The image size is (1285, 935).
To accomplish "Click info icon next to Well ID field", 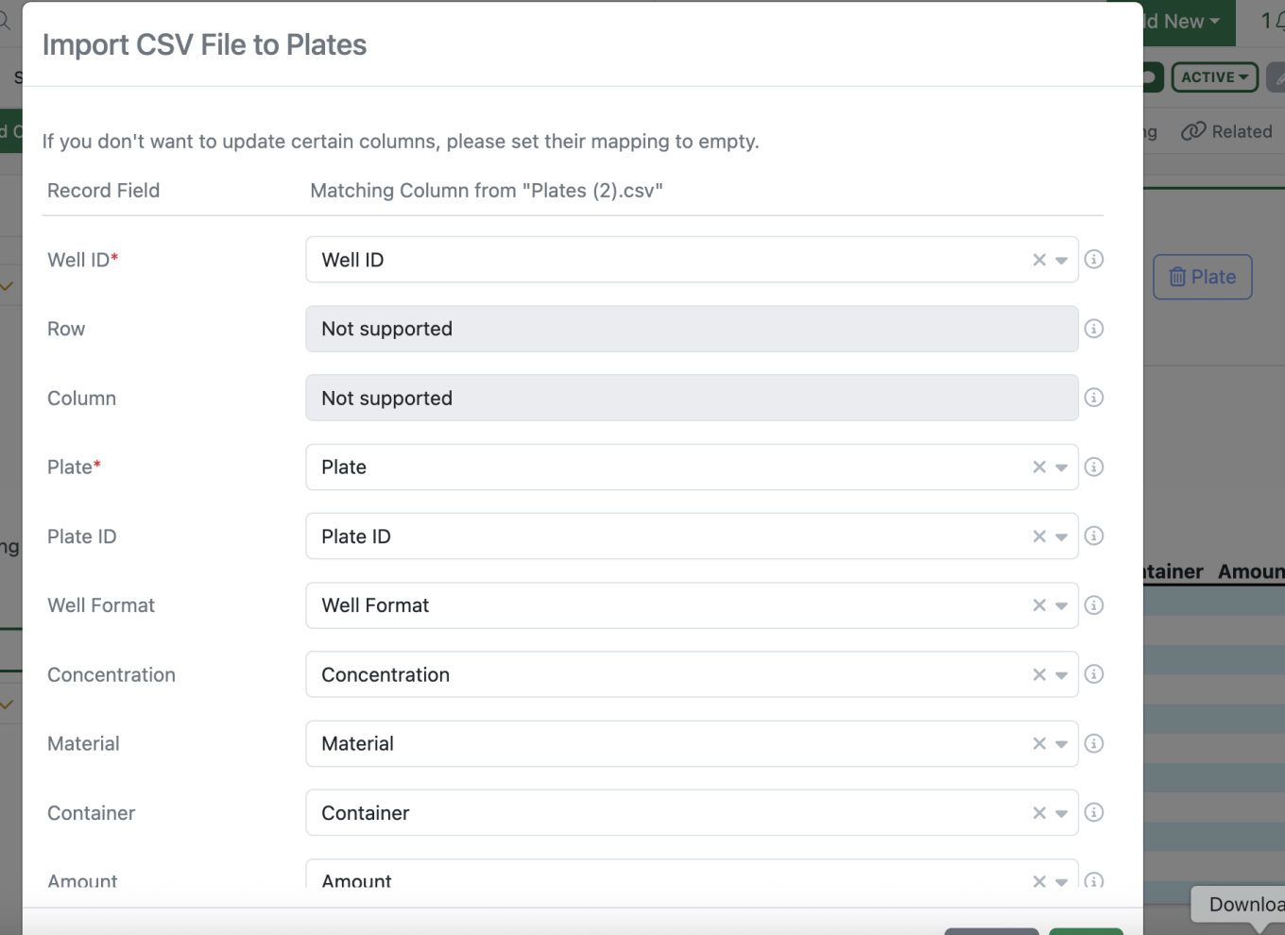I will [x=1093, y=259].
